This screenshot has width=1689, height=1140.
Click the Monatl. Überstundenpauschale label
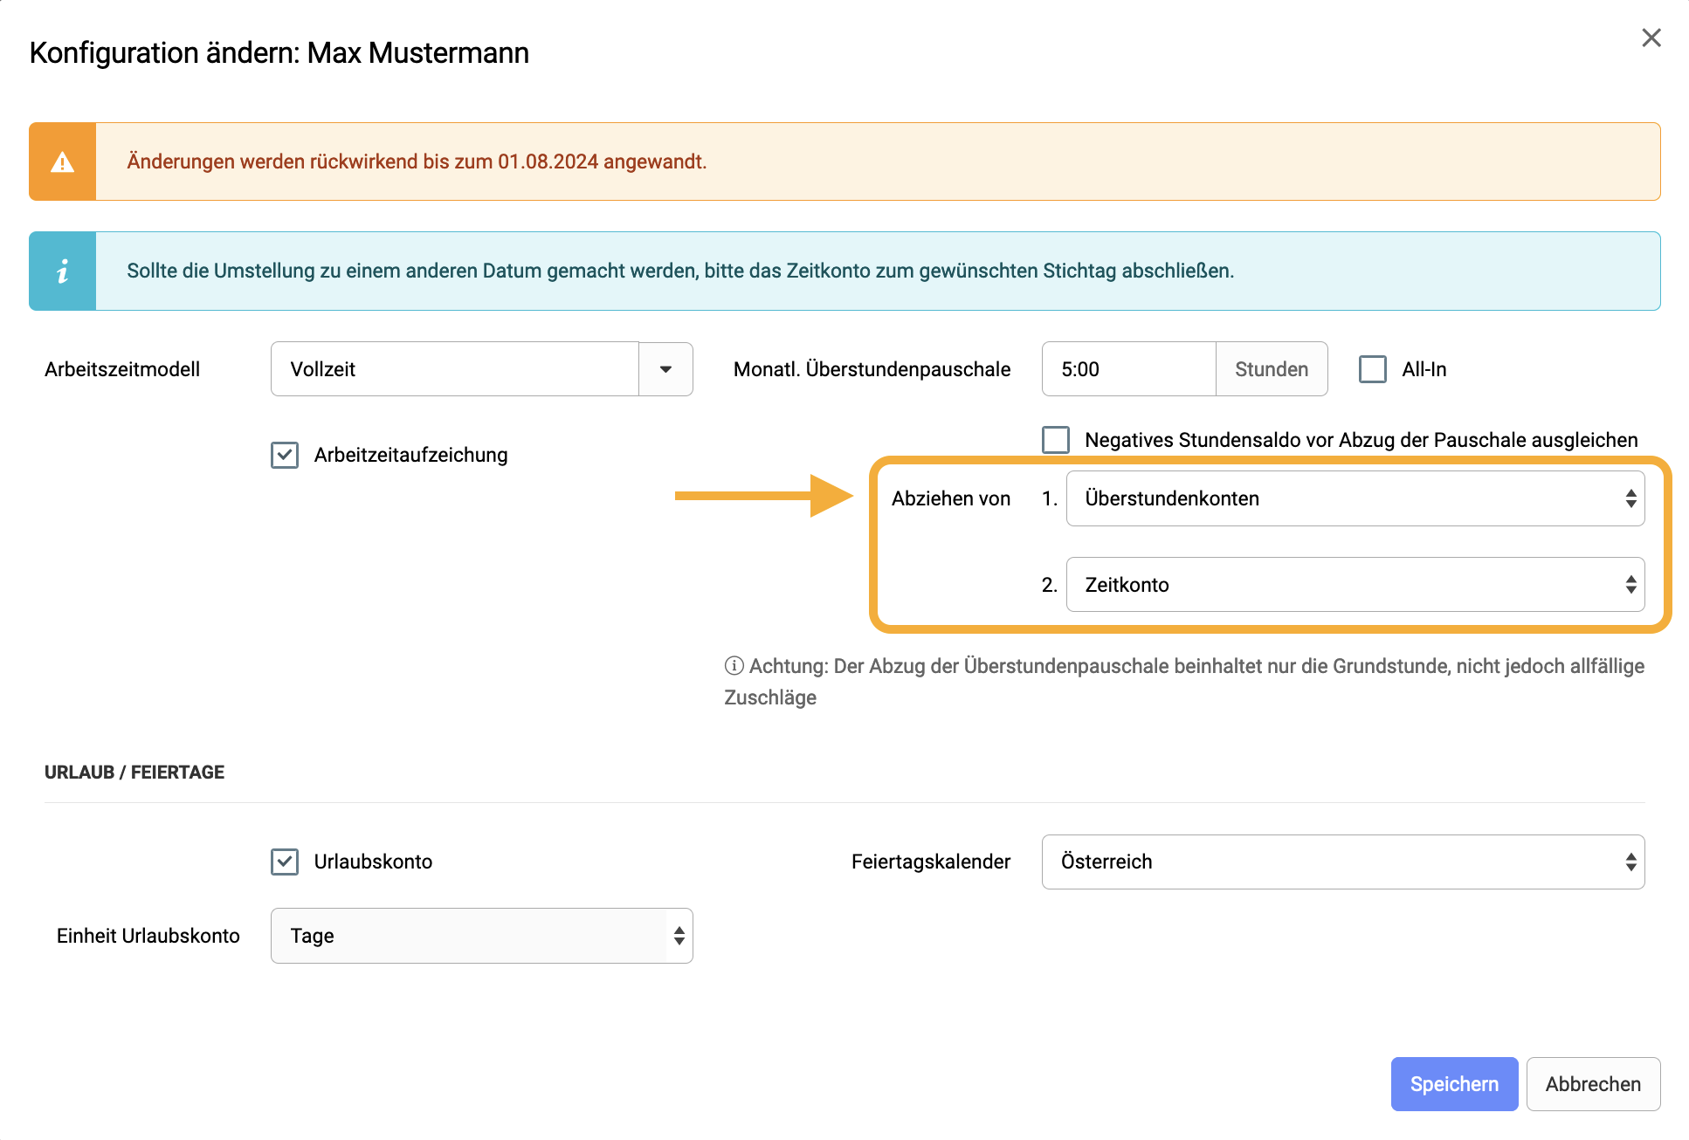872,369
